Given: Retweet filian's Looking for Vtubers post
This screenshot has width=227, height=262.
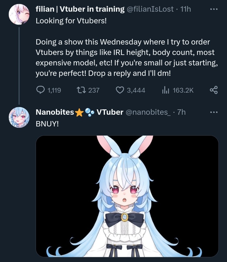Looking at the screenshot, I should [81, 90].
